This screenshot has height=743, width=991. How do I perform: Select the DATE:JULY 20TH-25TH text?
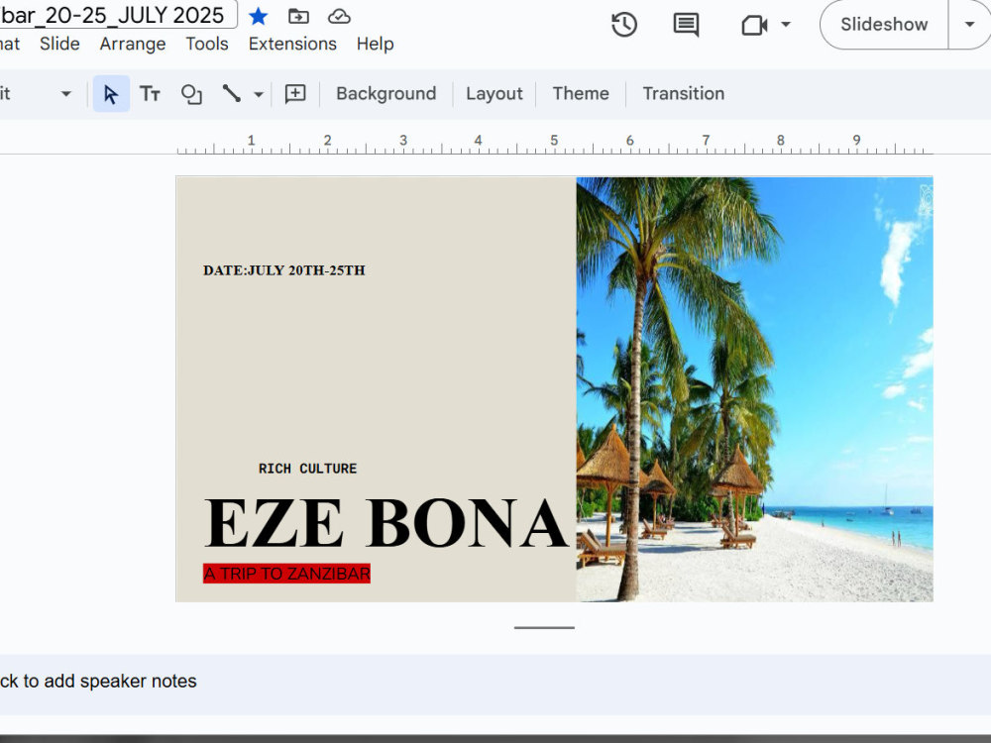[284, 270]
